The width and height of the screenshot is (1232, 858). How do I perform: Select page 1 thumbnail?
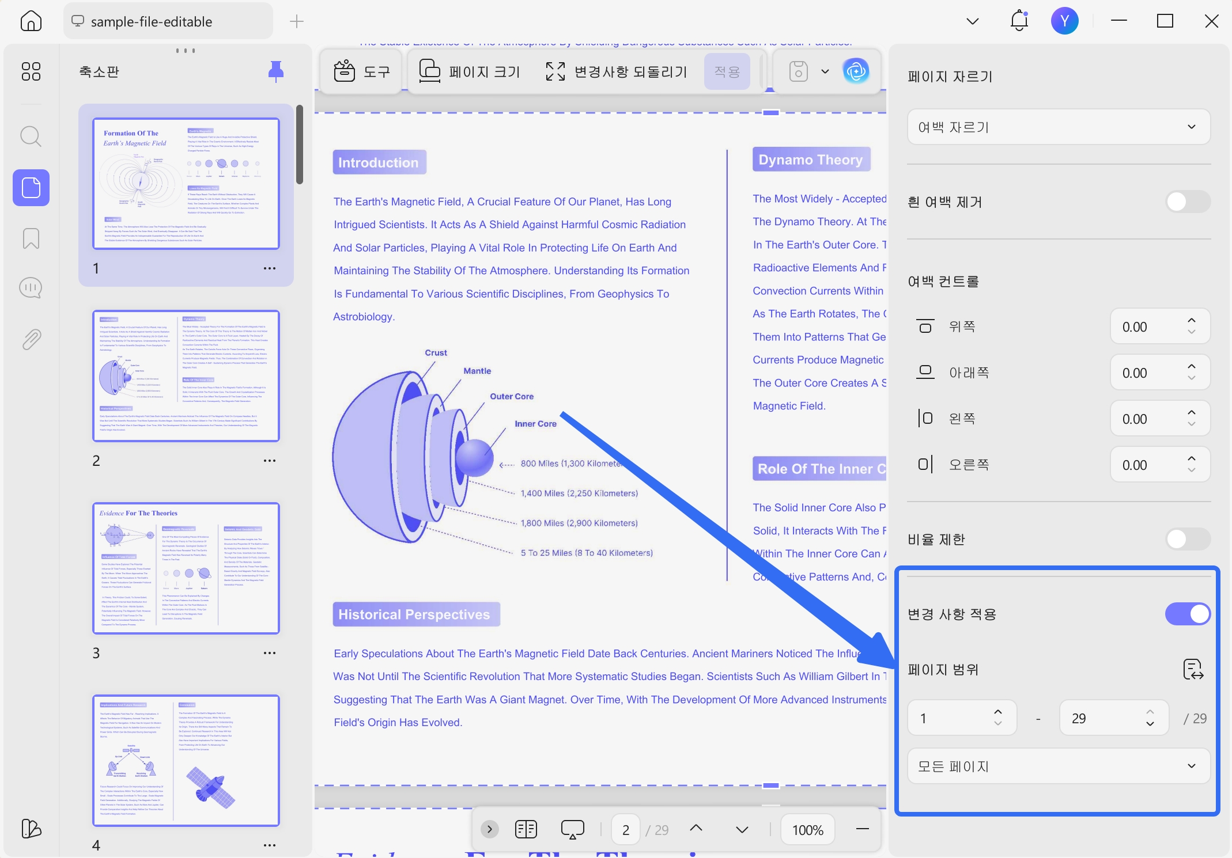186,184
